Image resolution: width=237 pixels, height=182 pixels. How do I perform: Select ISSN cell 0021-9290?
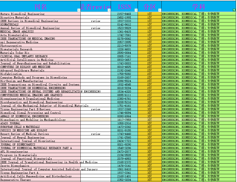click(x=124, y=144)
